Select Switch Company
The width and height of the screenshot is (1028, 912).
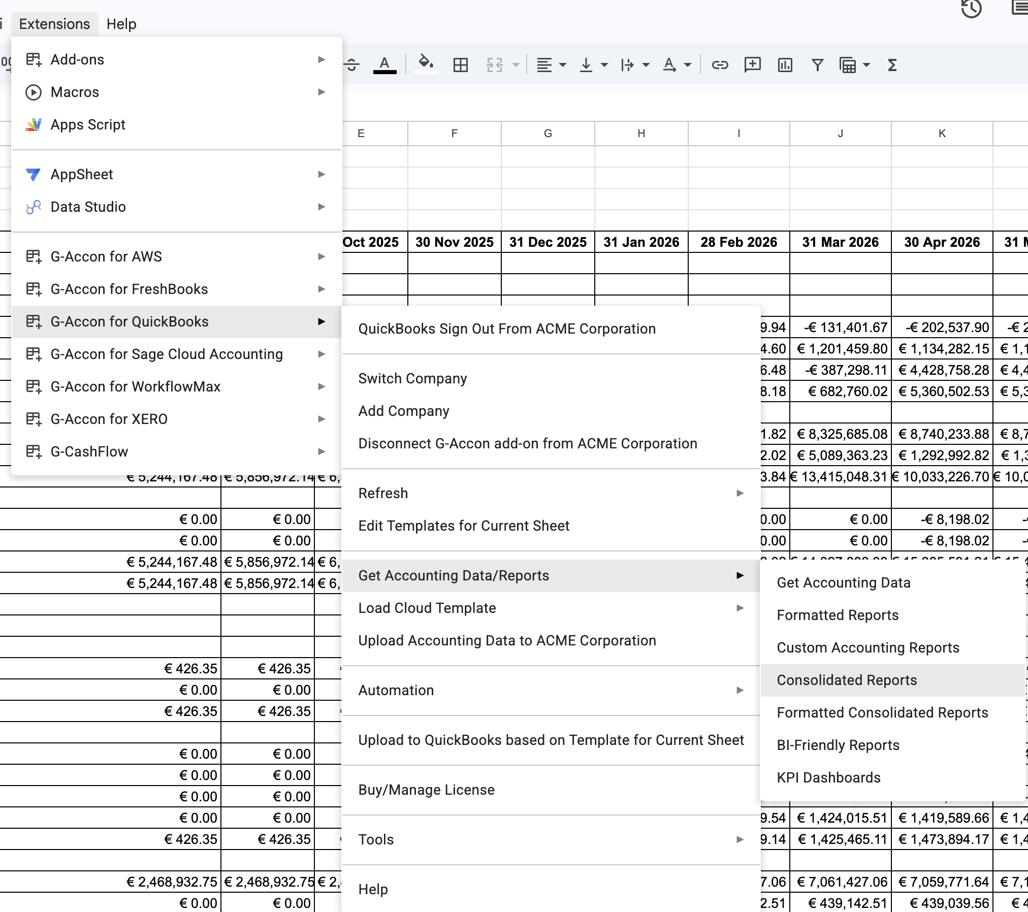[551, 378]
